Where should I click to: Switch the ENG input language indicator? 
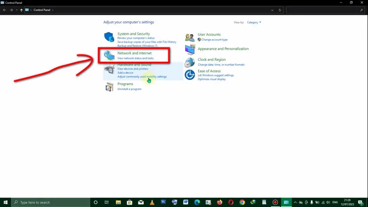[x=335, y=202]
